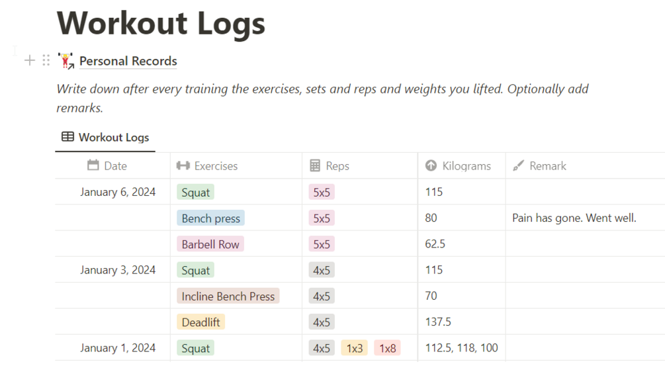This screenshot has width=665, height=372.
Task: Click the yellow 1x3 reps tag
Action: point(355,348)
